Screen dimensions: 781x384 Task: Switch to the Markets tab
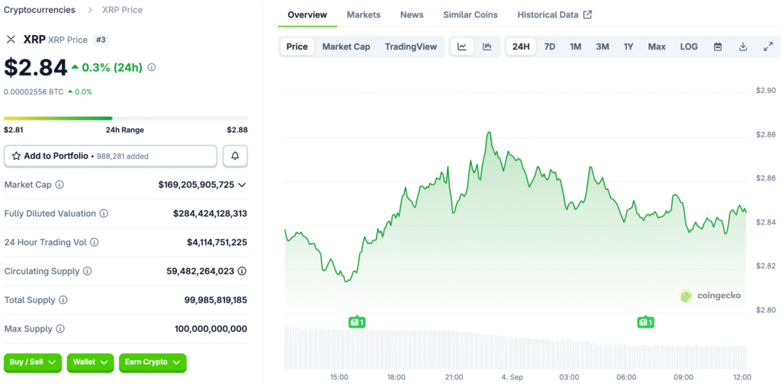(364, 15)
